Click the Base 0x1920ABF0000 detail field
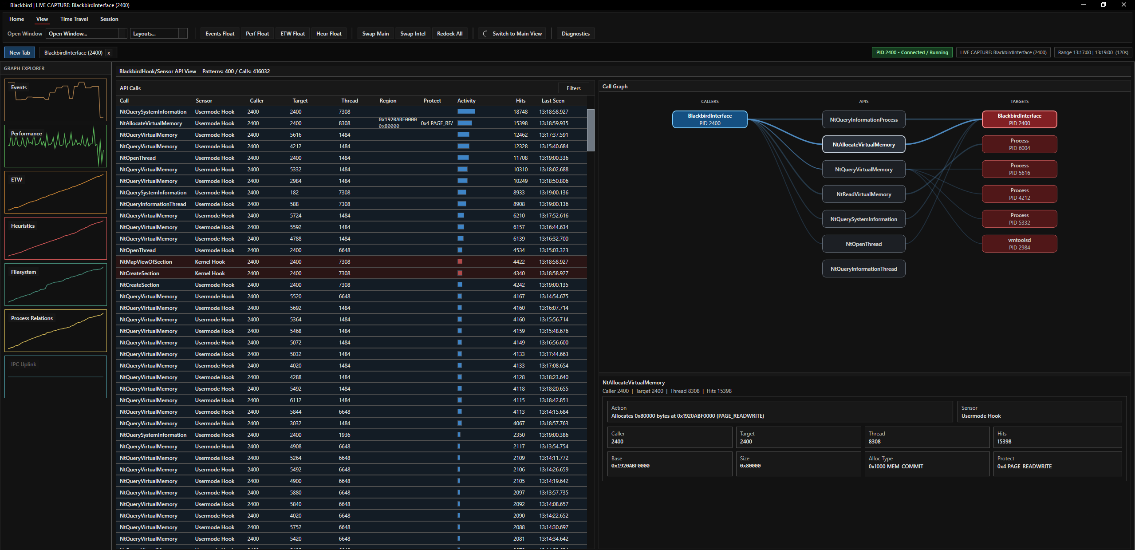 tap(670, 463)
